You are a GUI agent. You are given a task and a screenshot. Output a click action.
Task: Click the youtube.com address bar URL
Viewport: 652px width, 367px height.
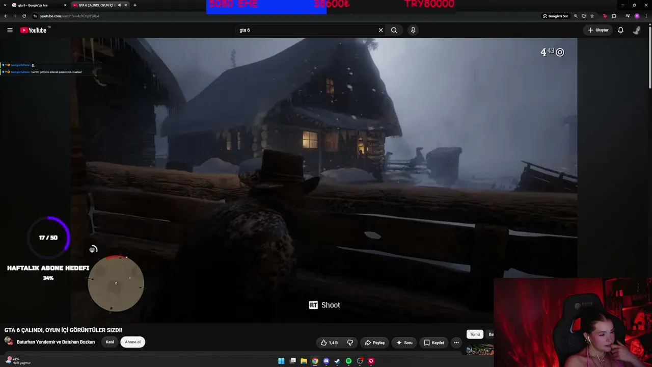[69, 16]
